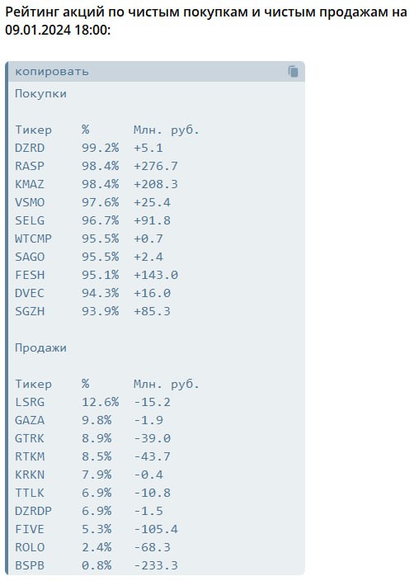Click the -105.4 value for FIVE
Screen dimensions: 414x581
156,529
